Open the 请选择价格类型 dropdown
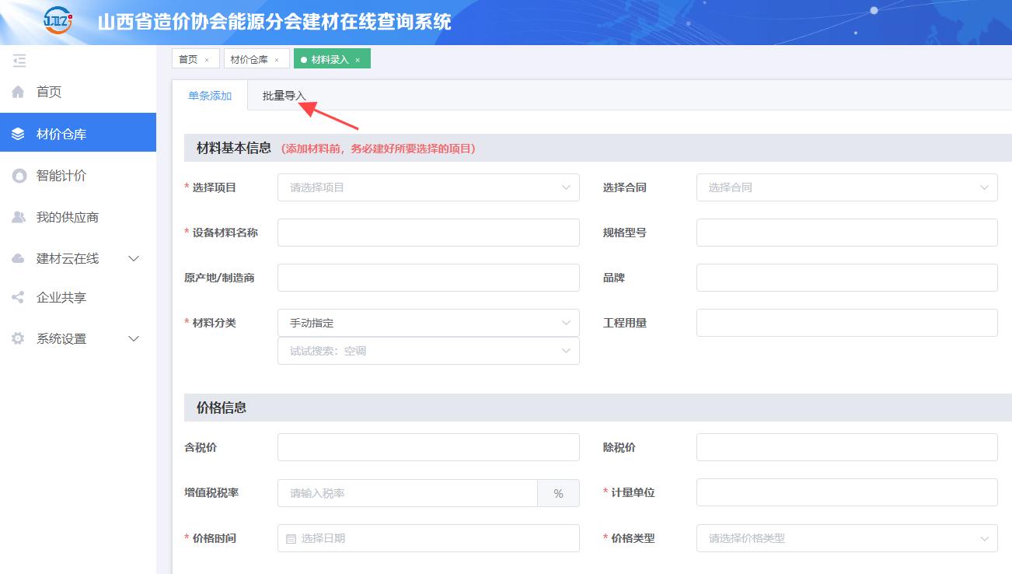This screenshot has height=574, width=1012. [x=846, y=538]
